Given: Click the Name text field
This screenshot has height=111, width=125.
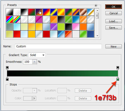Looking at the screenshot, I should click(x=58, y=46).
